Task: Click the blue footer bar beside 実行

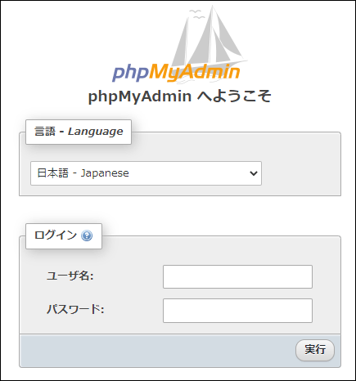Action: [157, 351]
